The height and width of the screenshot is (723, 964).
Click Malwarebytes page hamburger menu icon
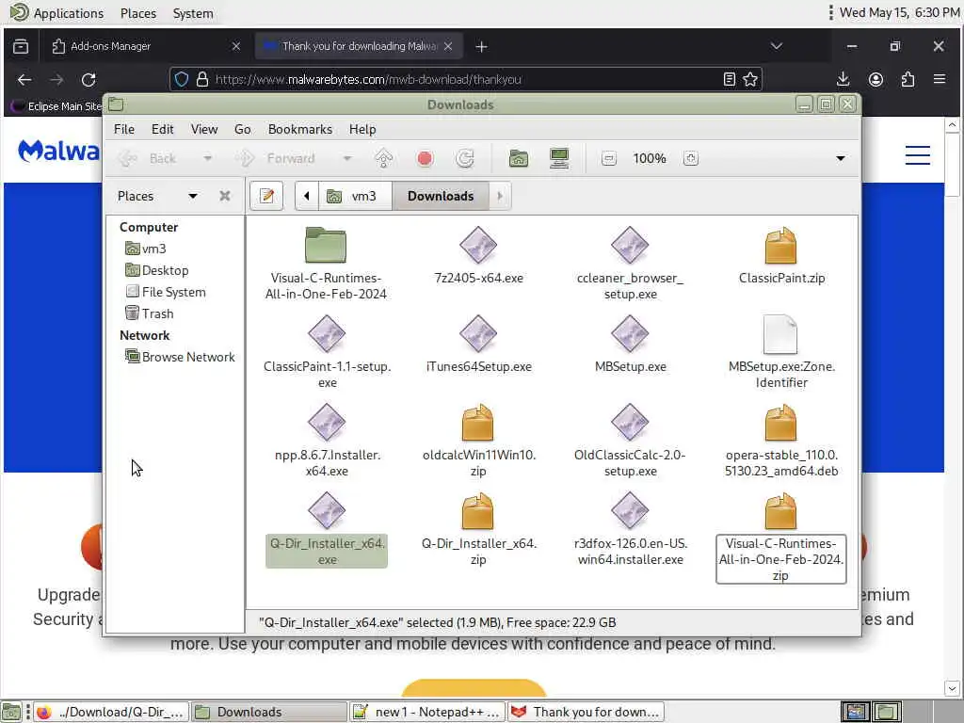coord(917,155)
